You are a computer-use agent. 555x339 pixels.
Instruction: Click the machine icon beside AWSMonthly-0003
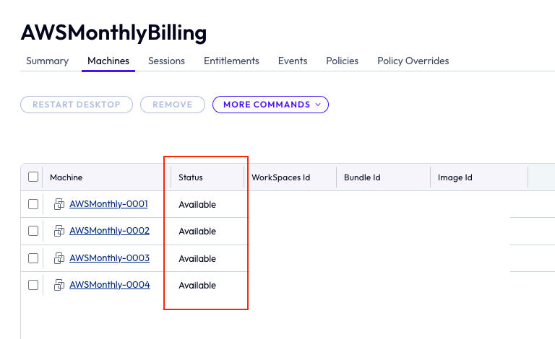(59, 258)
